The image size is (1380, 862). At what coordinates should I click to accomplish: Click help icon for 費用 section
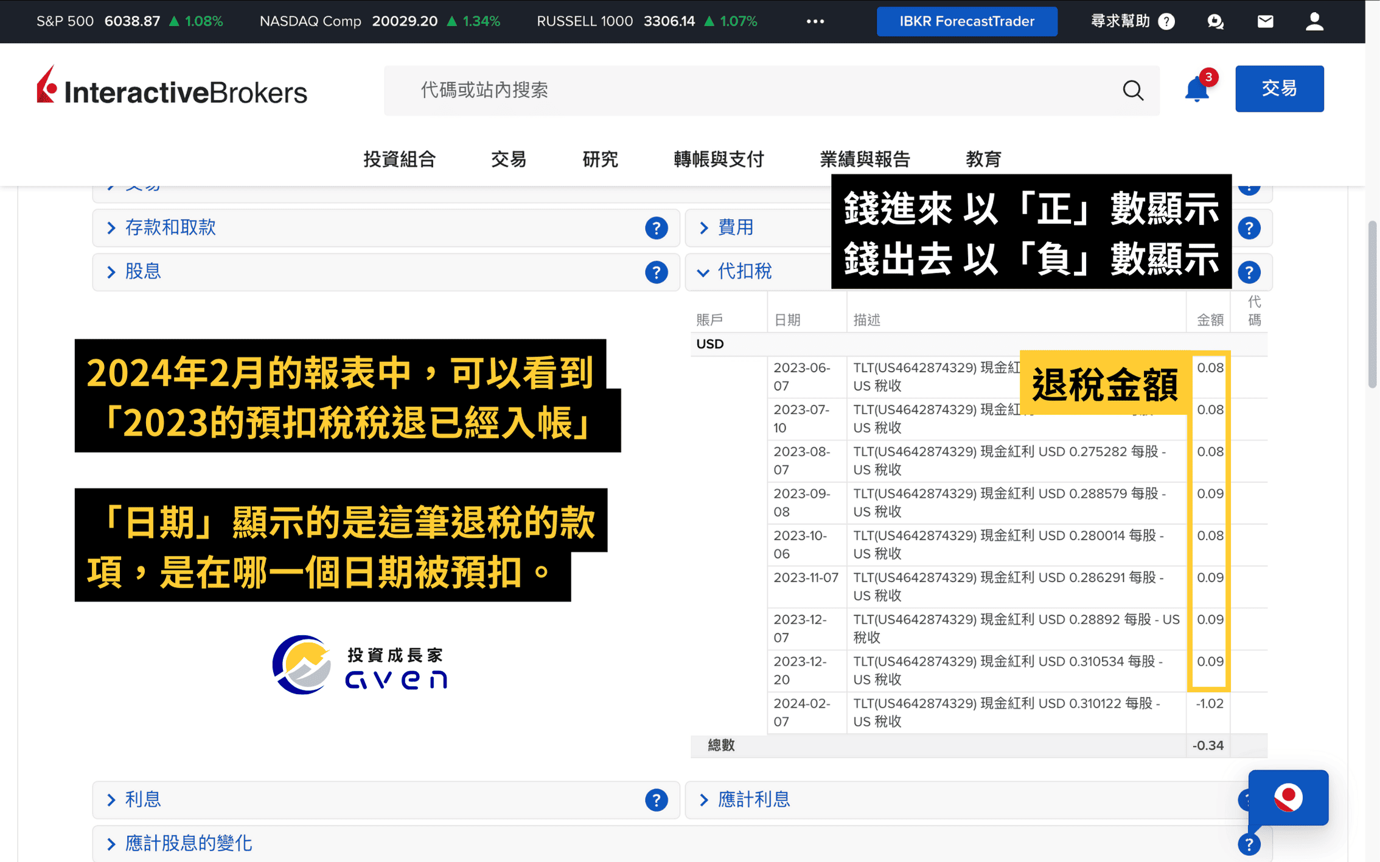pyautogui.click(x=1249, y=228)
